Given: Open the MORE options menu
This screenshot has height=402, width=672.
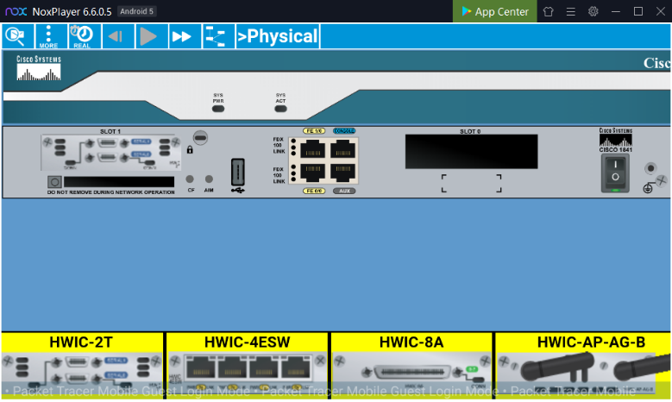Looking at the screenshot, I should coord(51,36).
